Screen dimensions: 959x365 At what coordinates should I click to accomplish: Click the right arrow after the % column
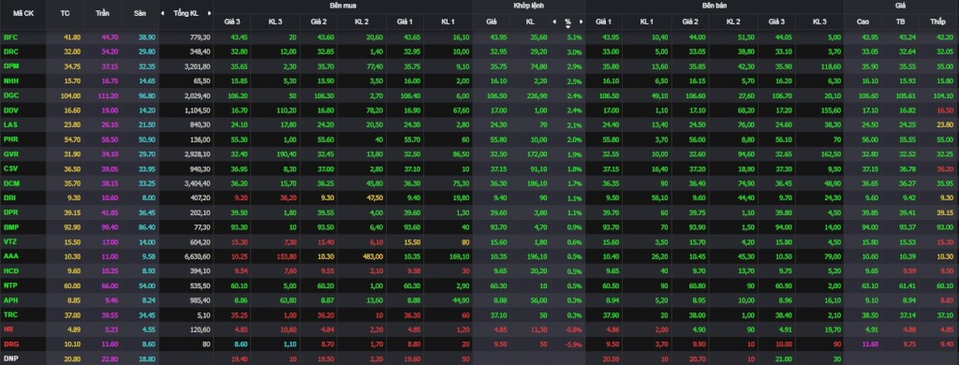click(581, 22)
